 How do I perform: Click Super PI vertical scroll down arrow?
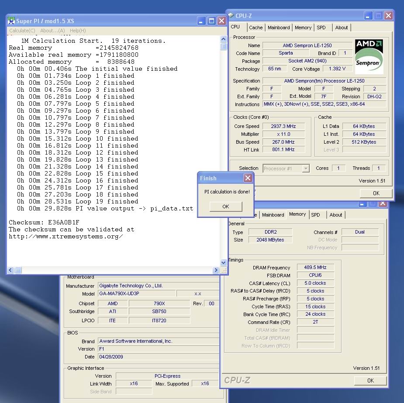223,262
